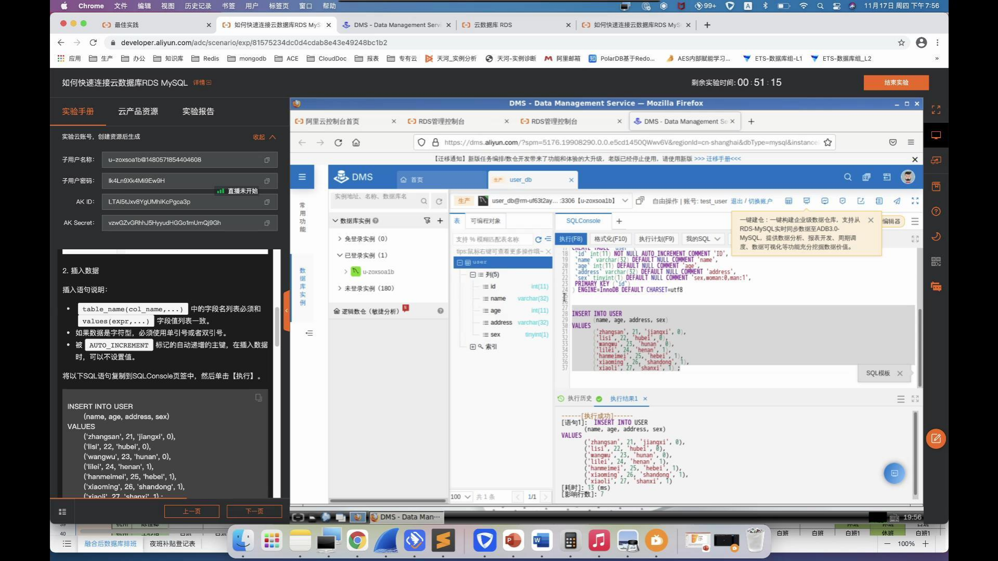Close the SQL模板 tag
Viewport: 998px width, 561px height.
900,373
